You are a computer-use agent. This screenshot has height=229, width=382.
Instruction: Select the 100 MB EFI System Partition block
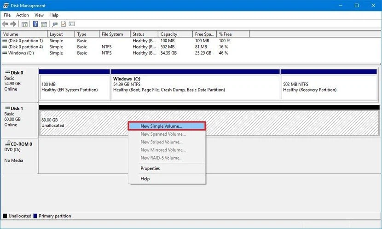tap(74, 87)
